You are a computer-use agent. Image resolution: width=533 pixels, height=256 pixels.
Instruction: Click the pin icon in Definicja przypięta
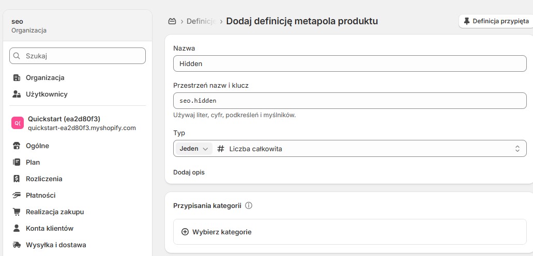click(467, 21)
